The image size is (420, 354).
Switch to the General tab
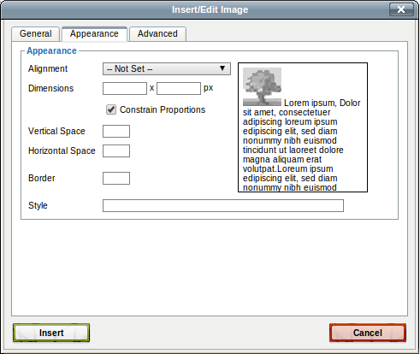point(36,33)
